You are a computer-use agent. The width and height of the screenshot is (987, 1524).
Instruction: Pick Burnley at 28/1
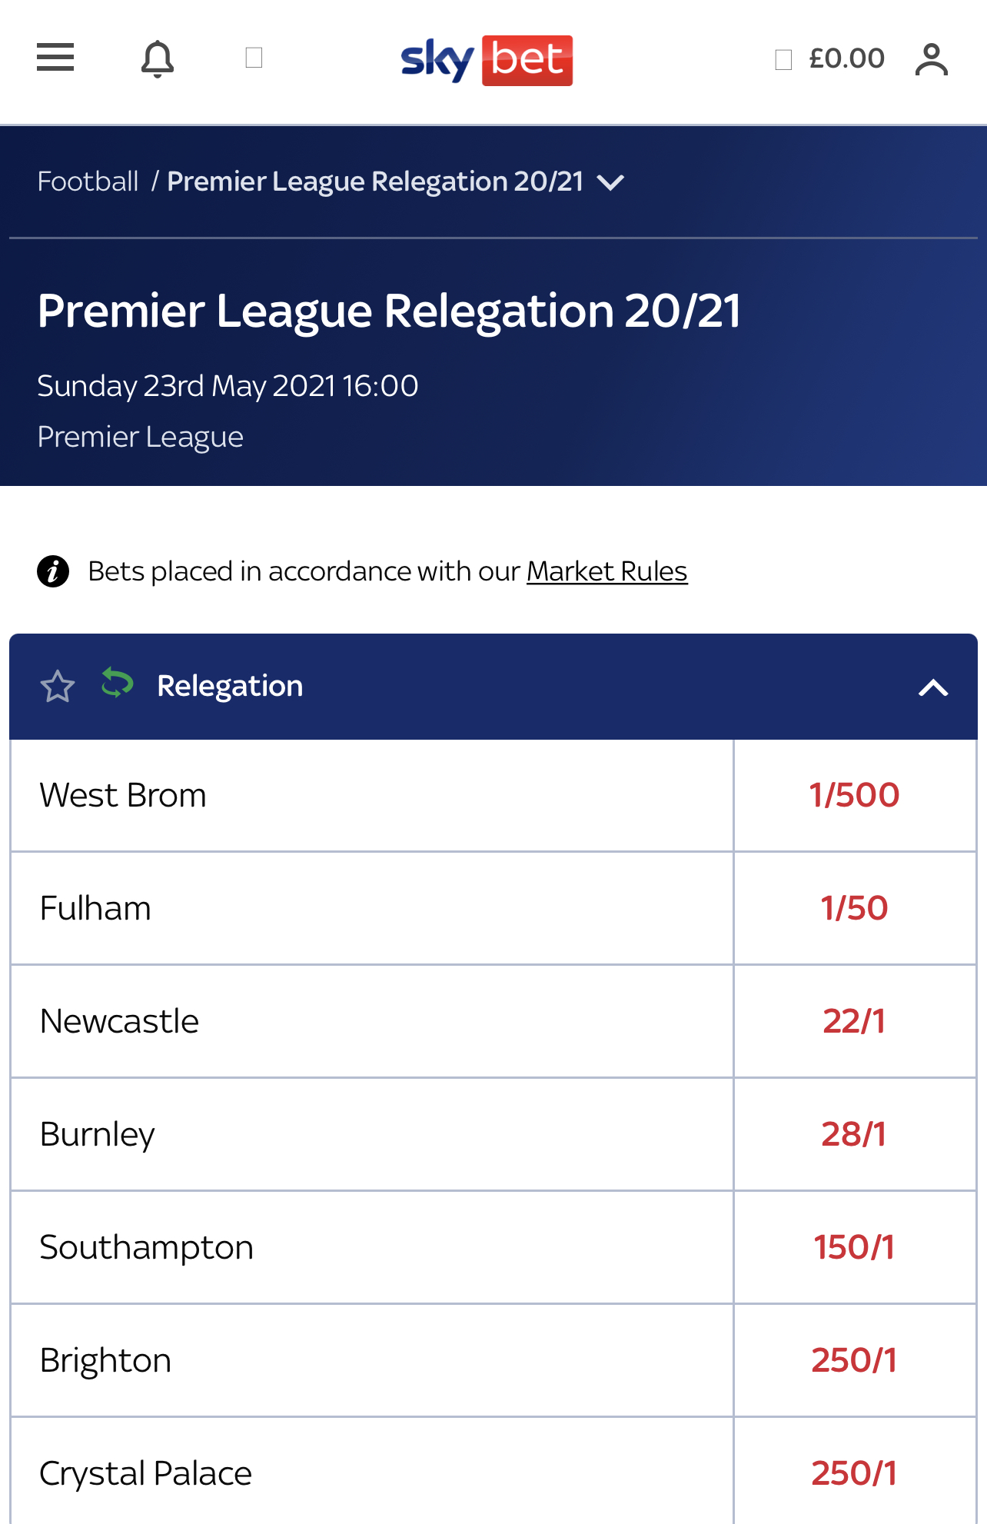[x=855, y=1134]
